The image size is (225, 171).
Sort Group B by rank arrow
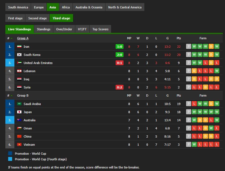tap(12, 95)
